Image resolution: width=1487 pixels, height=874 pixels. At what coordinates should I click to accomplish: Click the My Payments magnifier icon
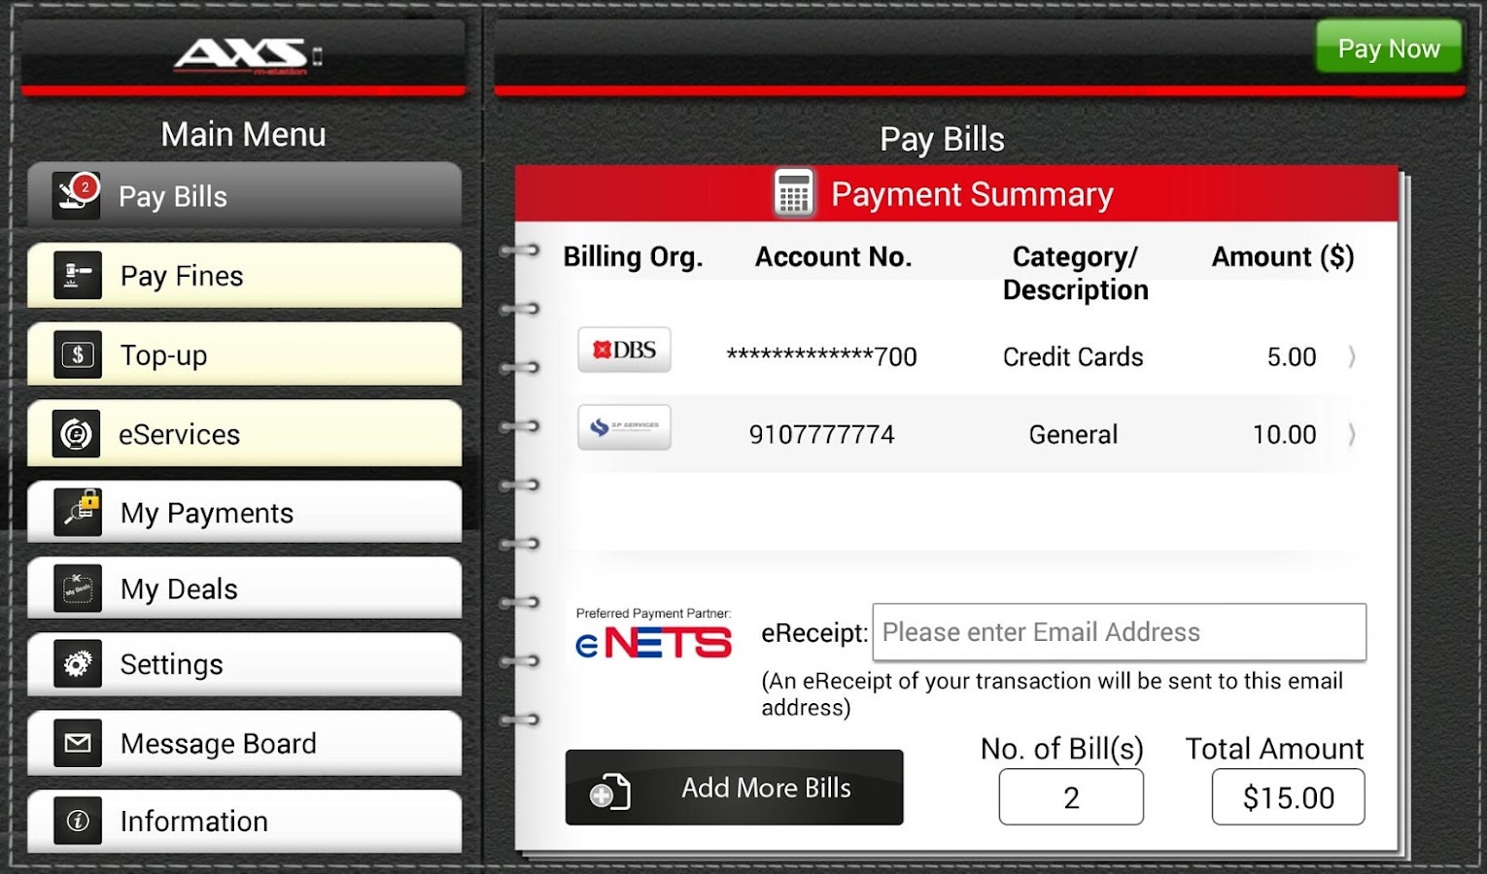coord(77,512)
